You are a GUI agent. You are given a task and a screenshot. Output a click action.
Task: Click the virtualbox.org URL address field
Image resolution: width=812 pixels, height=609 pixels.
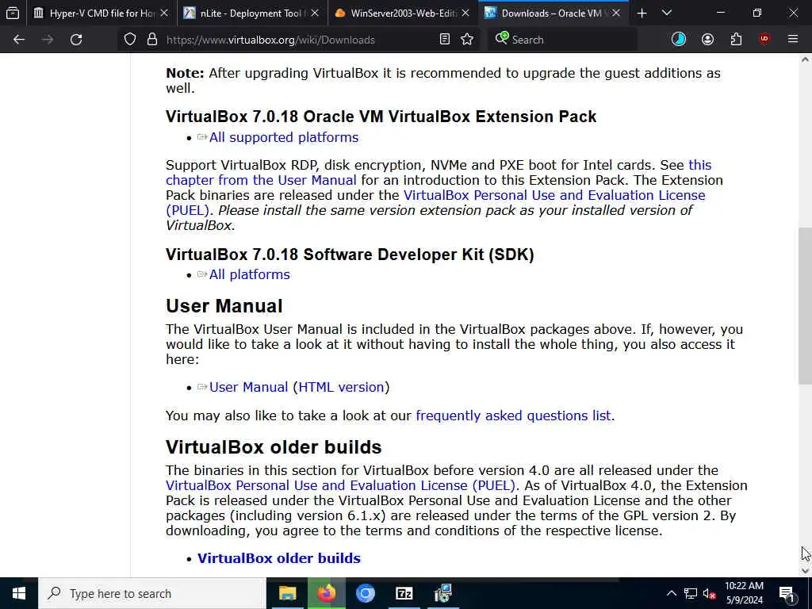click(298, 40)
